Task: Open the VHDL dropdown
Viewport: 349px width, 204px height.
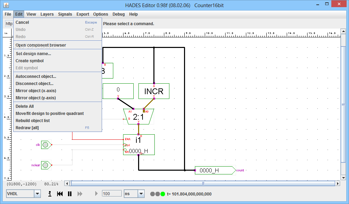Action: (x=37, y=194)
